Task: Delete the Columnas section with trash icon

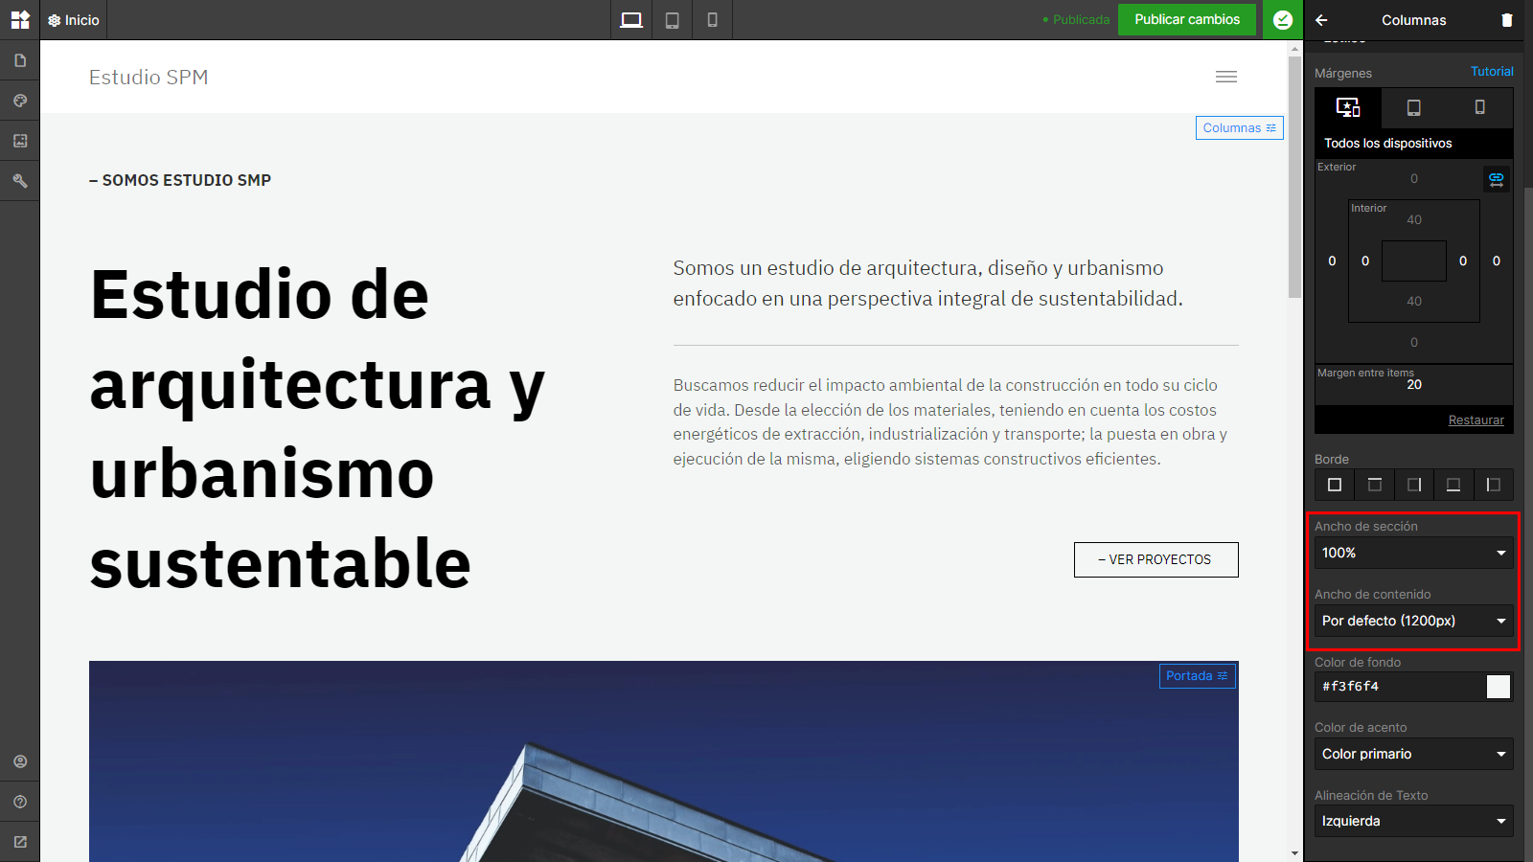Action: pos(1506,20)
